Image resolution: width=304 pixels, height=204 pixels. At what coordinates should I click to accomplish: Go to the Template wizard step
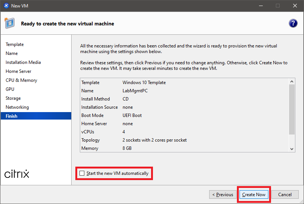click(15, 44)
